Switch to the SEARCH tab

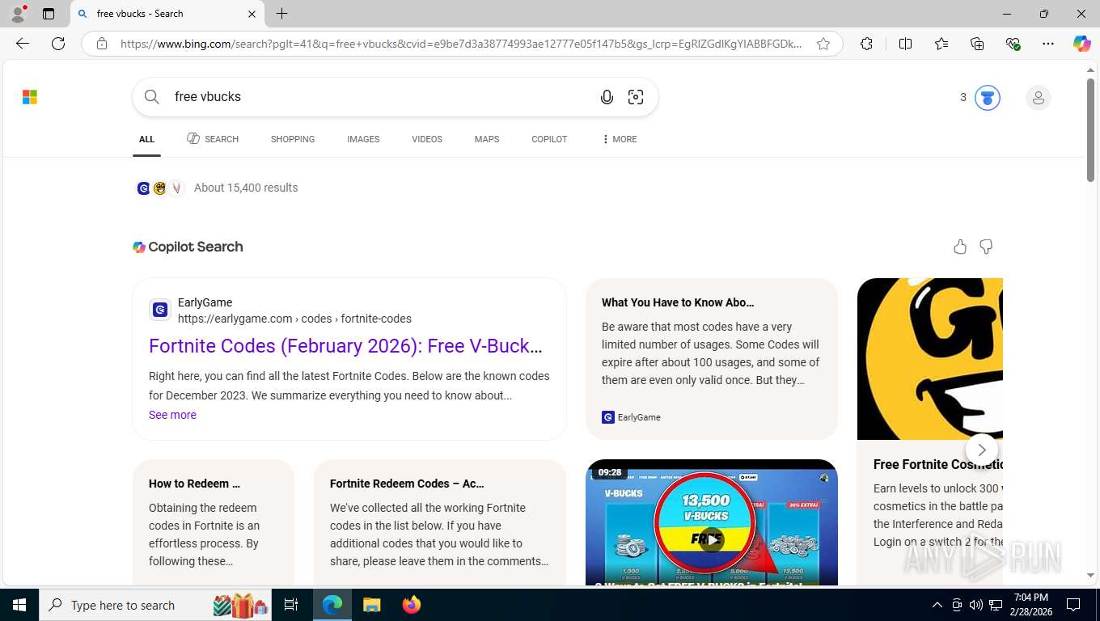[x=213, y=139]
